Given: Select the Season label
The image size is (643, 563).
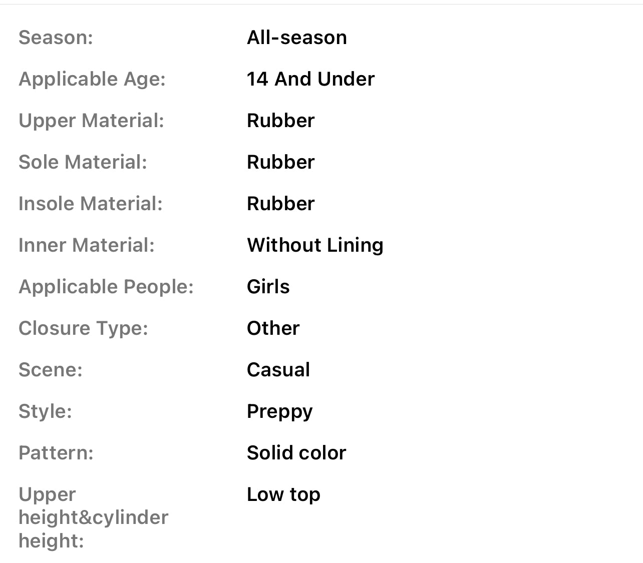Looking at the screenshot, I should coord(56,38).
